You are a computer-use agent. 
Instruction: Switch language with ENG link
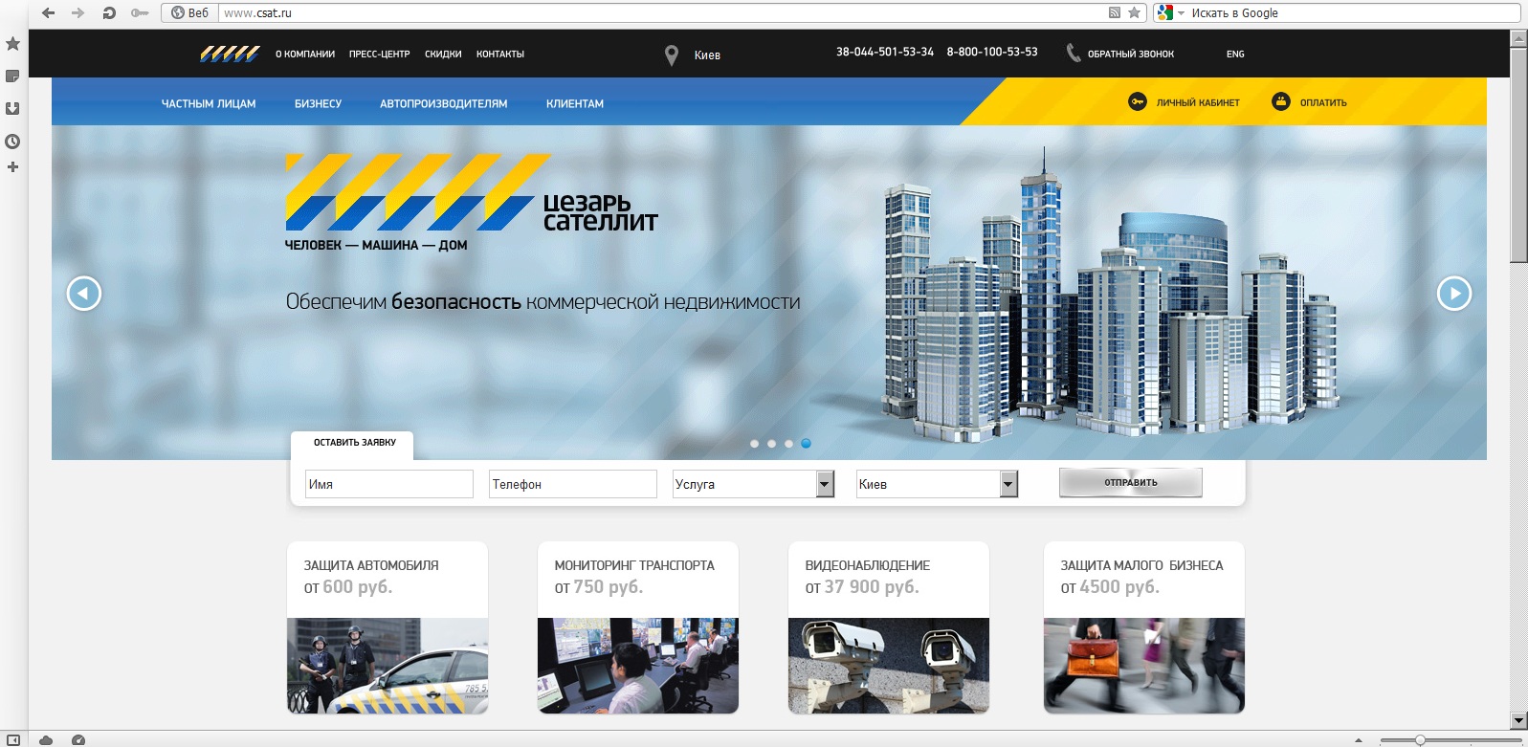click(x=1235, y=55)
